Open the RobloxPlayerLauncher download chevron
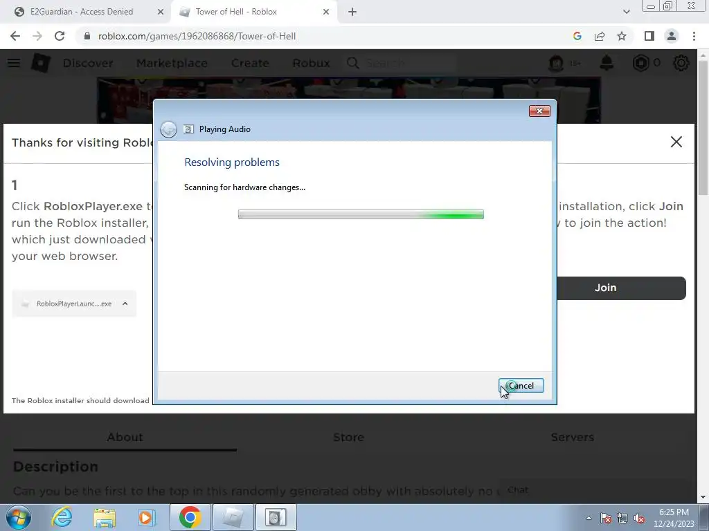 125,304
